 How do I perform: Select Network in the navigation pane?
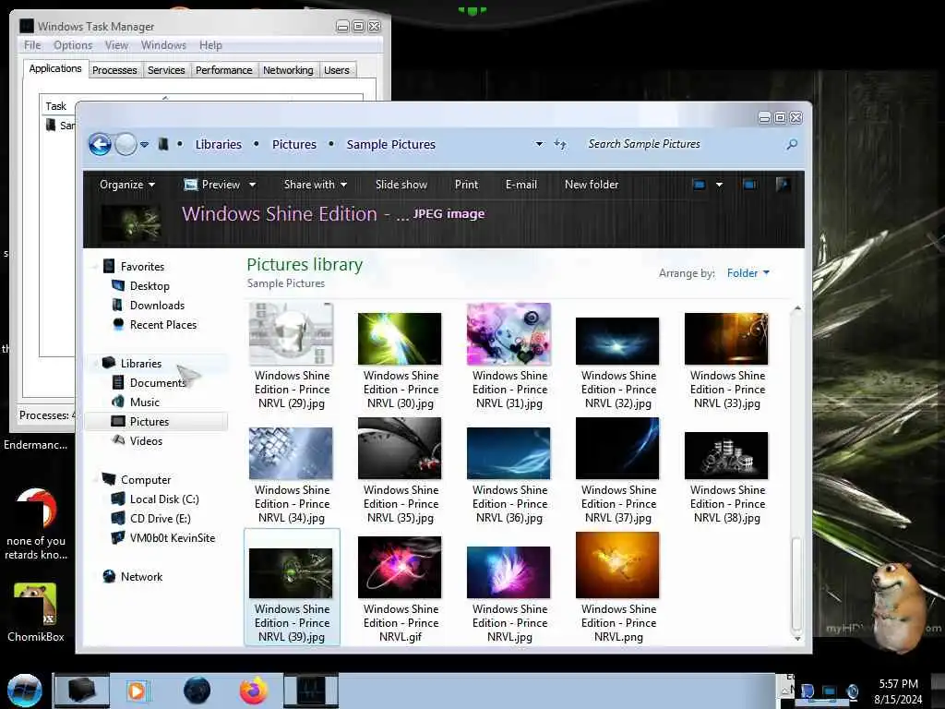[x=141, y=576]
